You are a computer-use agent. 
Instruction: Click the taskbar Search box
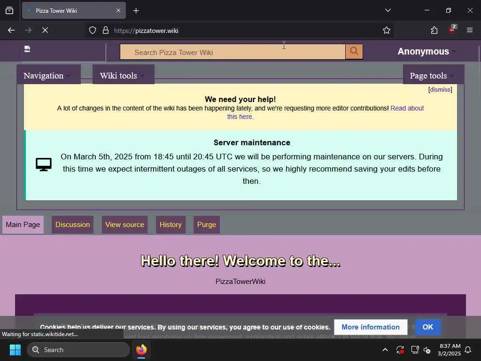click(x=78, y=350)
